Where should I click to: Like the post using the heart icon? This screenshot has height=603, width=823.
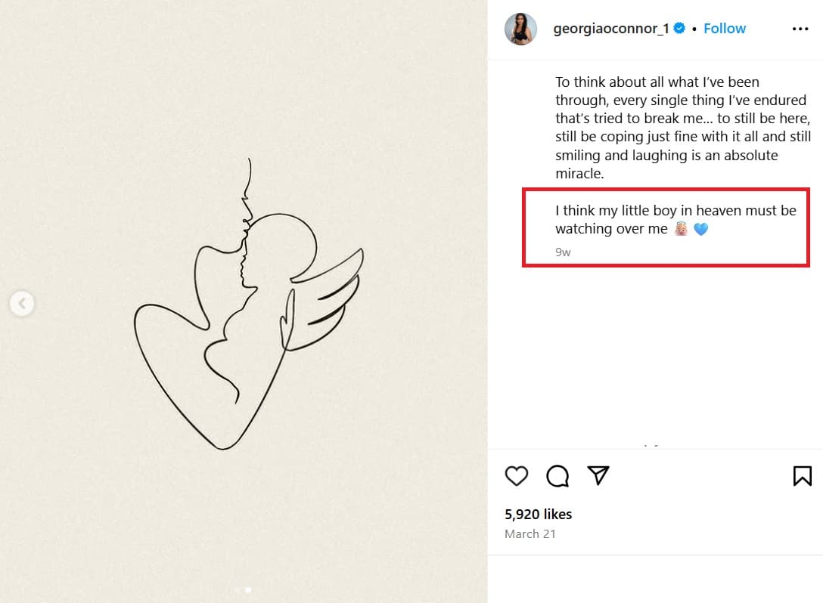[517, 476]
